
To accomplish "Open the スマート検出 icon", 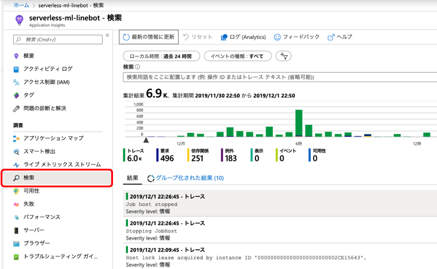I will [16, 151].
